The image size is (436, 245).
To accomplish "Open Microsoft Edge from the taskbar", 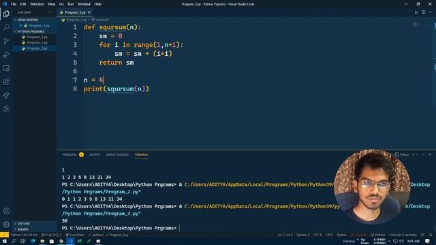I will [x=33, y=241].
